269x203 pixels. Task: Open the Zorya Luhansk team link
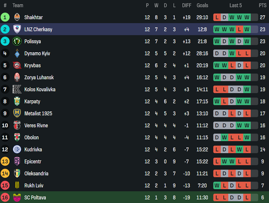39,77
